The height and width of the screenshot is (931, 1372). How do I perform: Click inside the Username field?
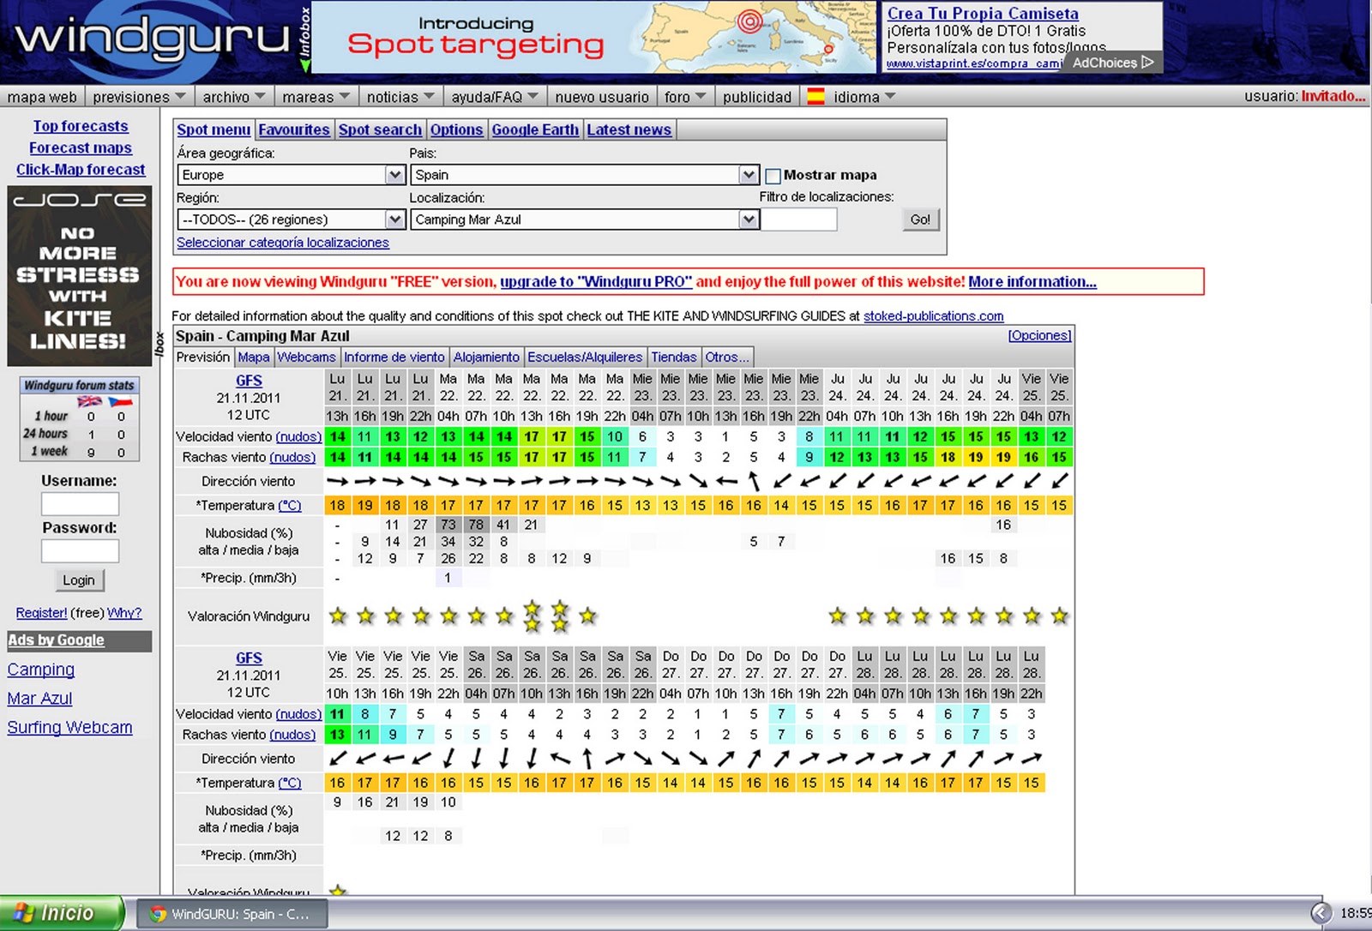click(79, 503)
